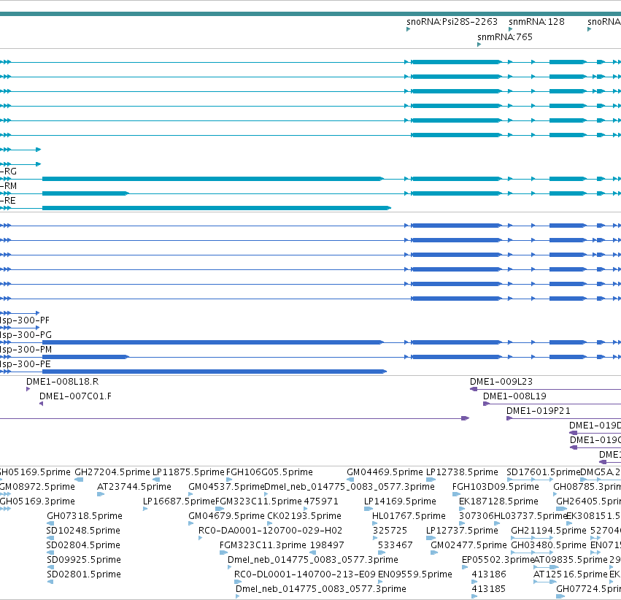Select the 198497 EST label

pyautogui.click(x=327, y=545)
